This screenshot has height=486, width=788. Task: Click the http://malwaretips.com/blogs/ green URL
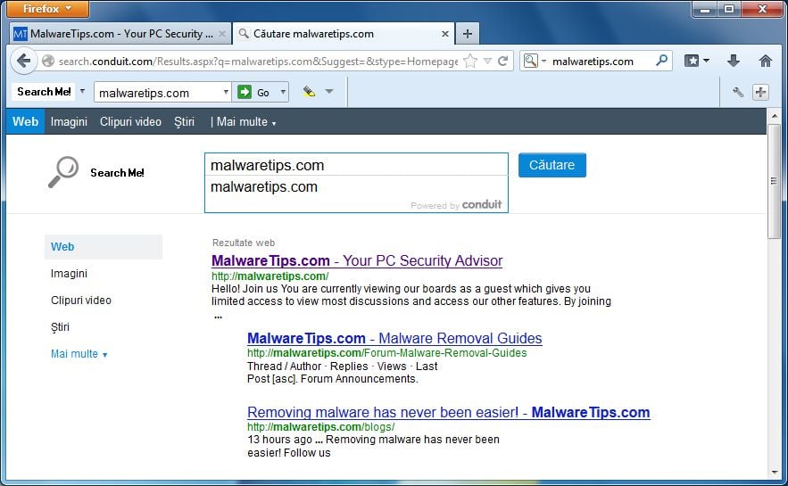pos(320,427)
